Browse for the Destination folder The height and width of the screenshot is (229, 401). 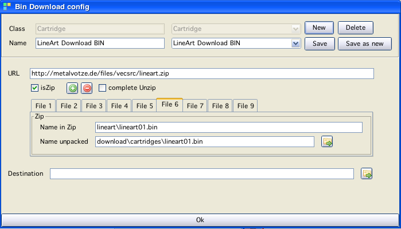tap(367, 173)
